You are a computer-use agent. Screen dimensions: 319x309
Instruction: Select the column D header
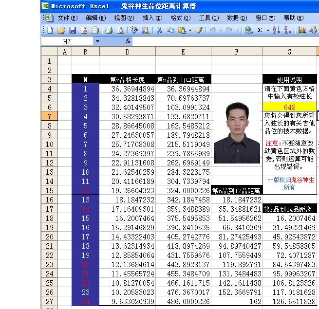pyautogui.click(x=127, y=52)
